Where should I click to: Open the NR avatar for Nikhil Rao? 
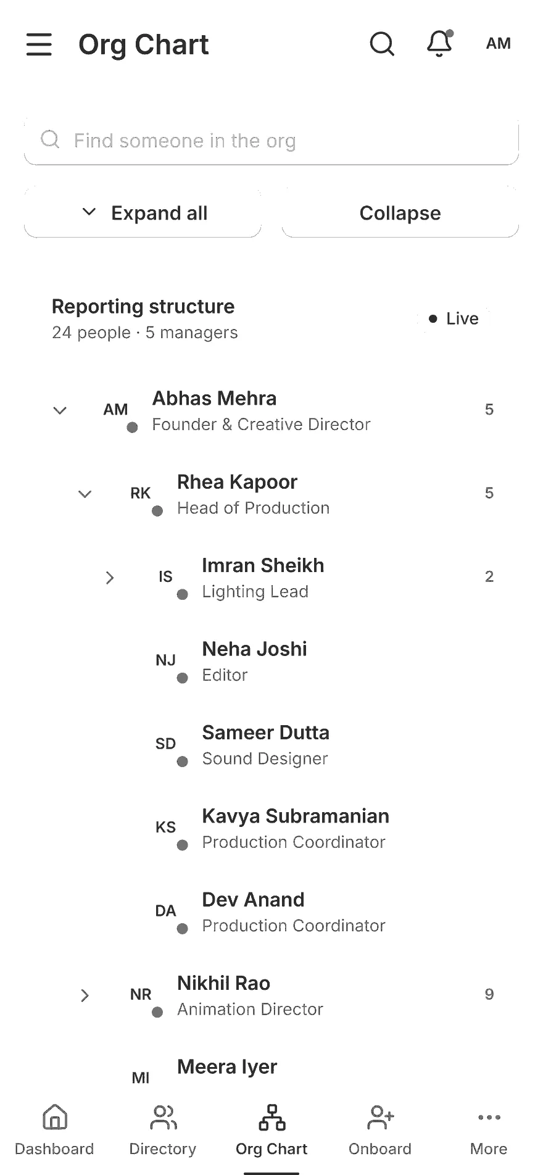click(x=141, y=994)
